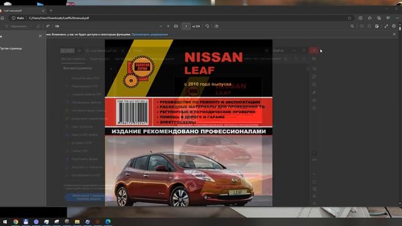Viewport: 402px width, 226px height.
Task: Click the fit to width icon
Action: tap(176, 26)
